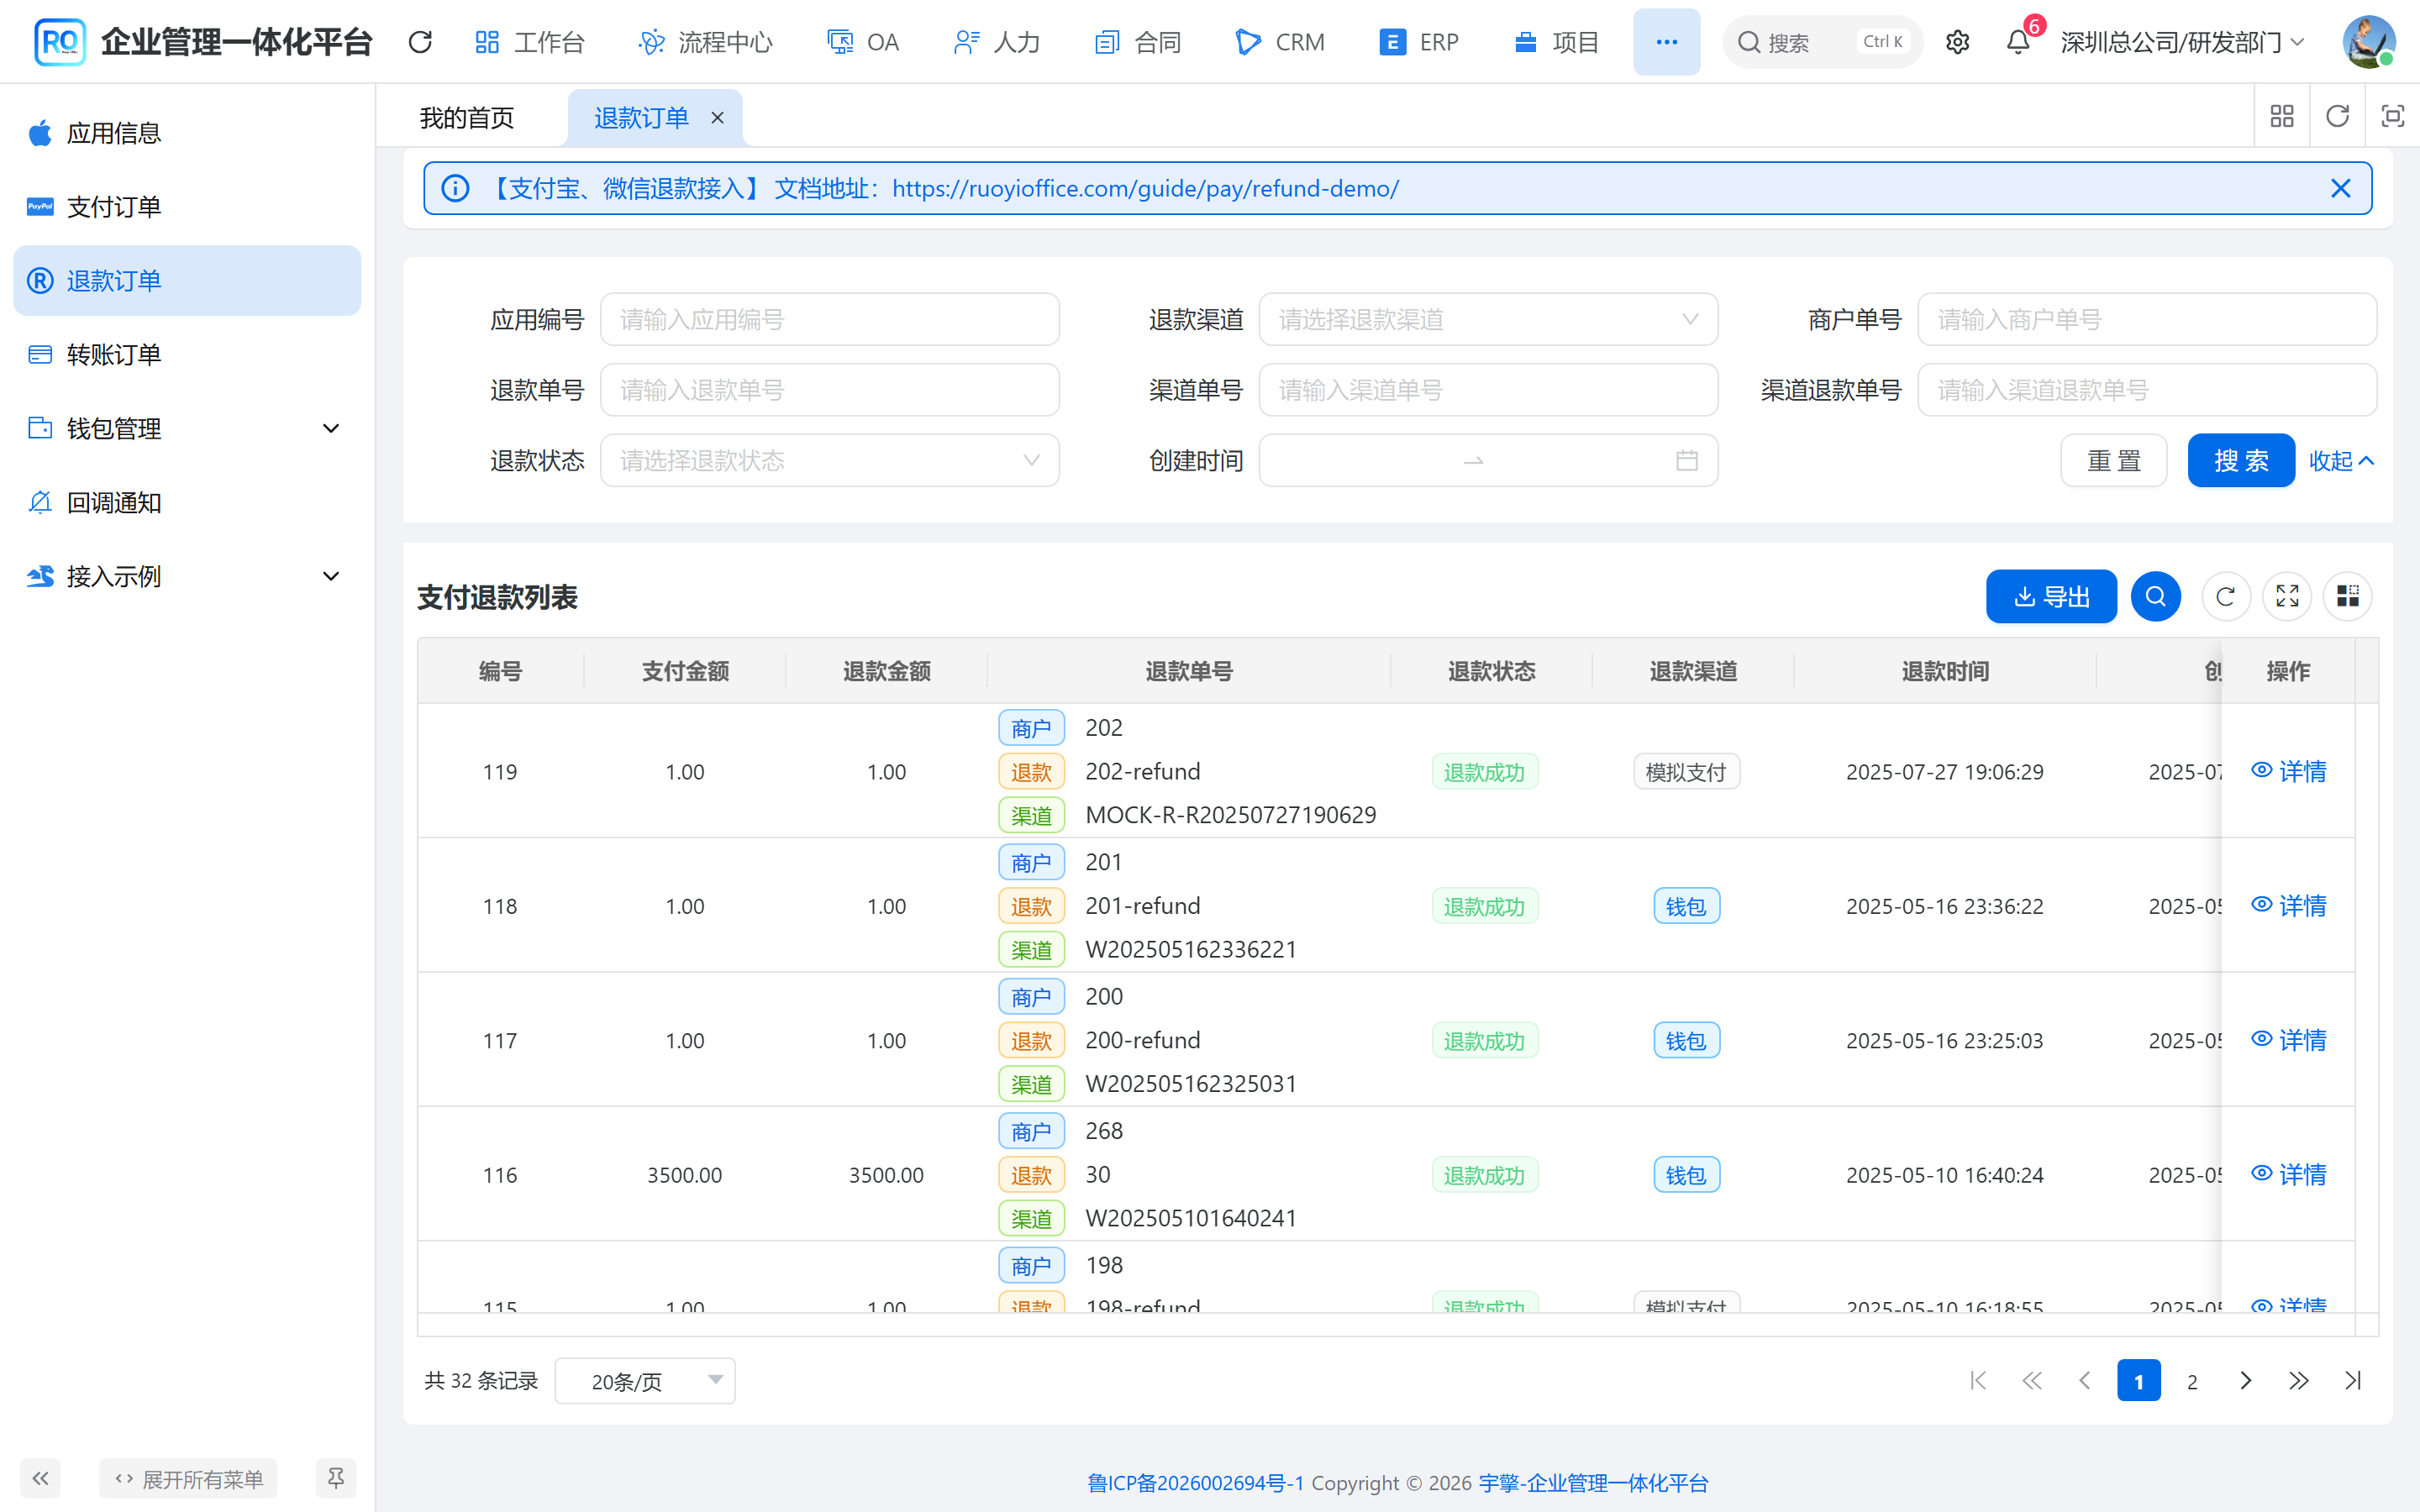
Task: Open the notification bell with badge 6
Action: [2018, 42]
